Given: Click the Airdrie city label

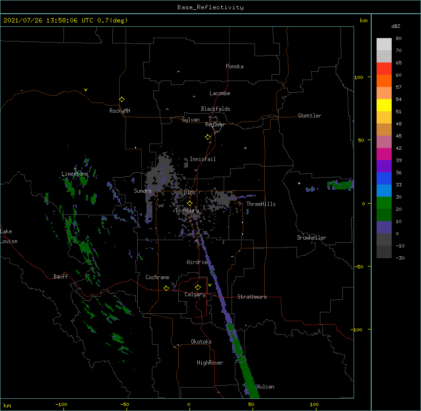Looking at the screenshot, I should 197,262.
